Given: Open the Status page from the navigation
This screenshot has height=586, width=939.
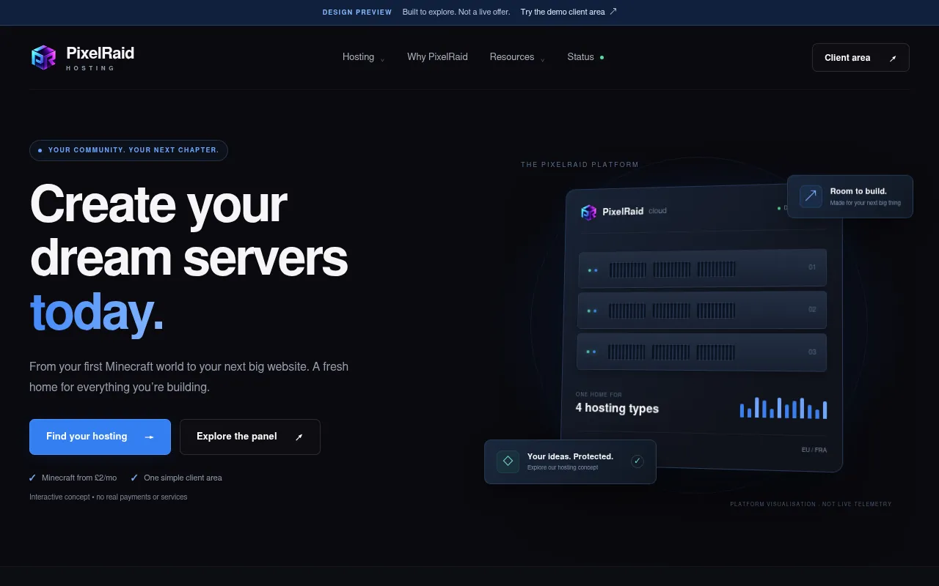Looking at the screenshot, I should [x=585, y=57].
